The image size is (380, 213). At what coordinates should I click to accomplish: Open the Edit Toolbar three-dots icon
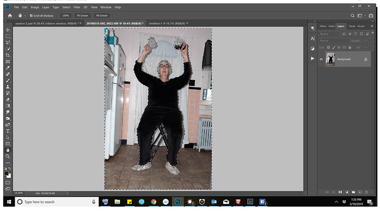(8, 163)
